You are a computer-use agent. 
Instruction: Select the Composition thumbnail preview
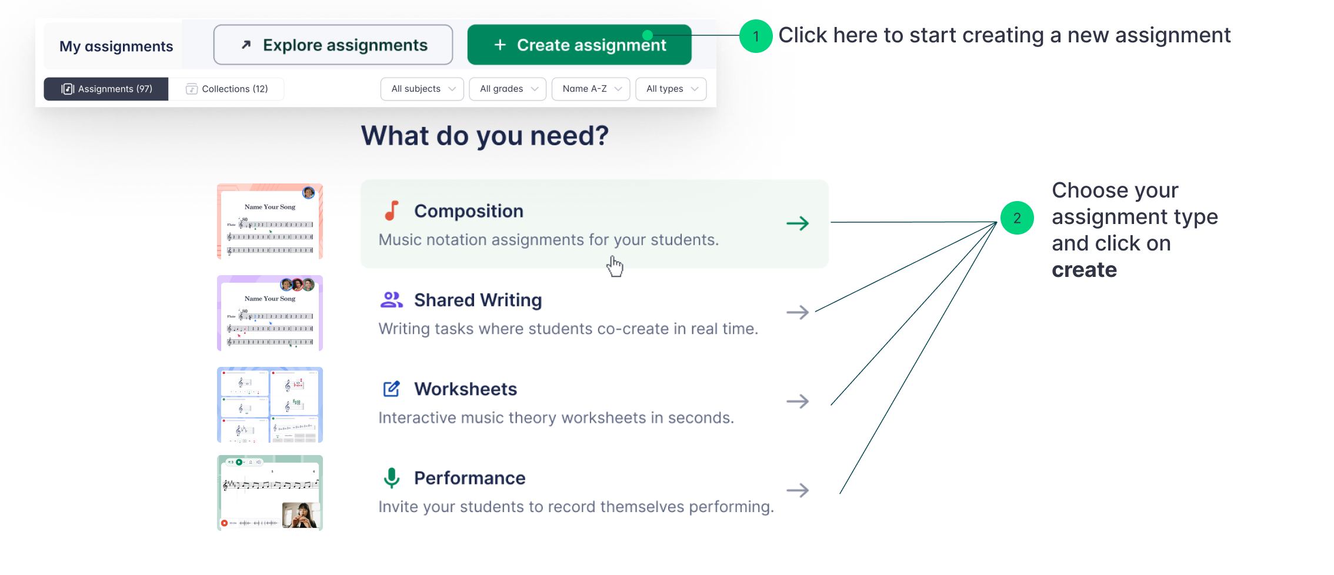click(x=270, y=222)
